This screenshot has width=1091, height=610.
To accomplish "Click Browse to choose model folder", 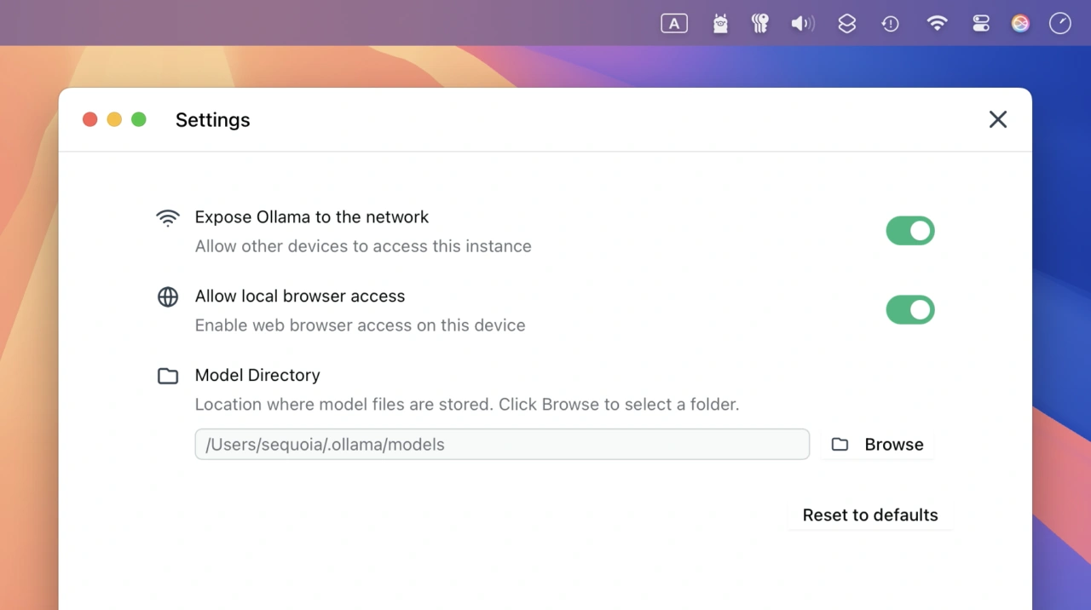I will click(878, 445).
